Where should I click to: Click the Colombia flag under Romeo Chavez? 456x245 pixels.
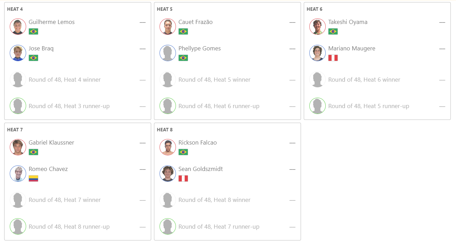(33, 178)
